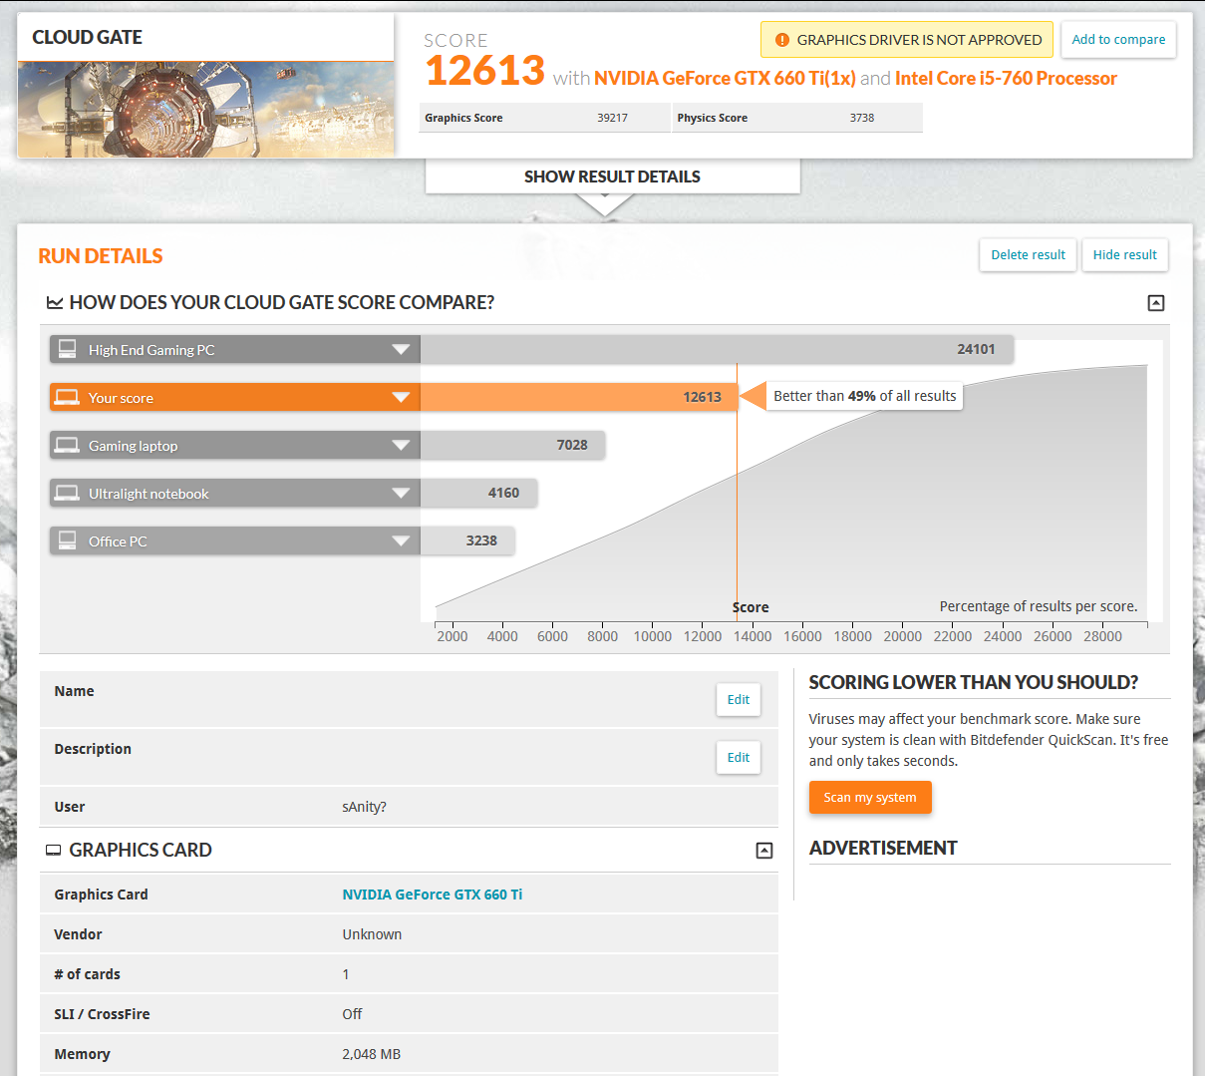Click the High End Gaming PC monitor icon
This screenshot has height=1076, width=1205.
coord(67,348)
